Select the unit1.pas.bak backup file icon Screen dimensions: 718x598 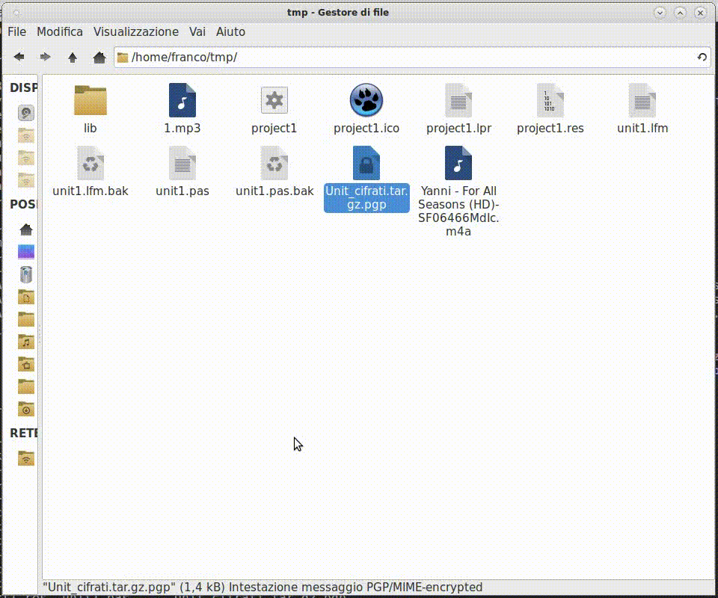(274, 164)
